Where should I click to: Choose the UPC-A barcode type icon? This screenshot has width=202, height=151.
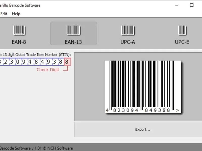pyautogui.click(x=128, y=30)
